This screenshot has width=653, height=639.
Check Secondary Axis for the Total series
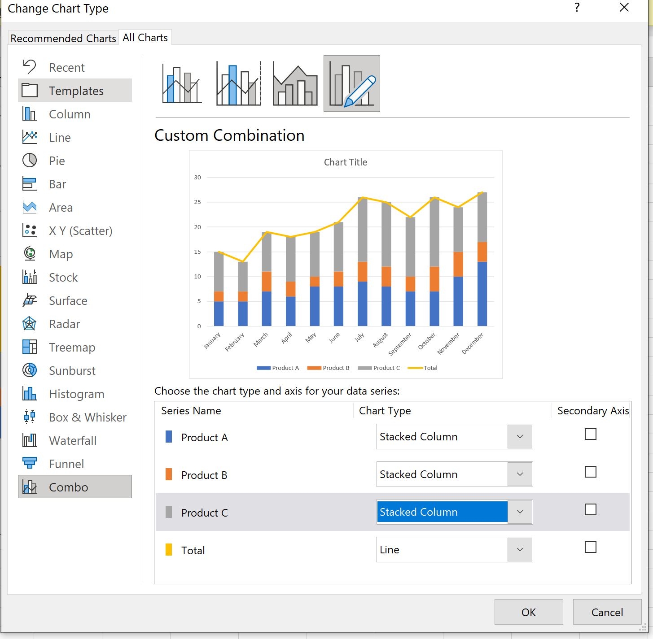[x=590, y=548]
